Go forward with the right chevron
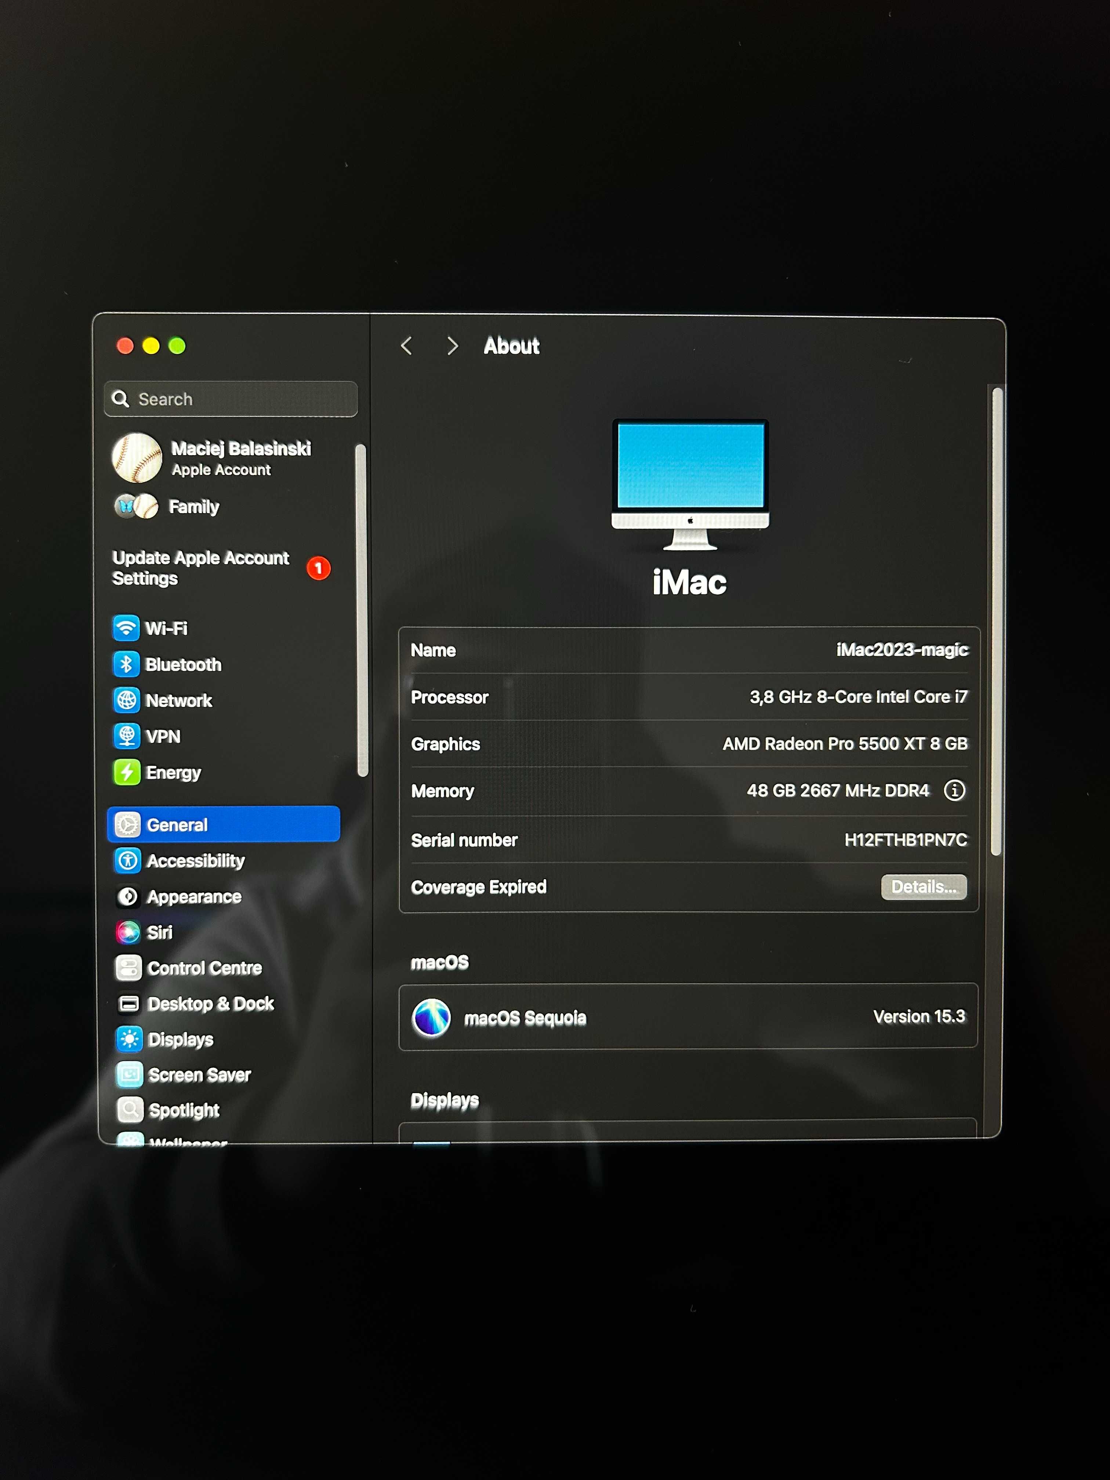The width and height of the screenshot is (1110, 1480). (452, 346)
